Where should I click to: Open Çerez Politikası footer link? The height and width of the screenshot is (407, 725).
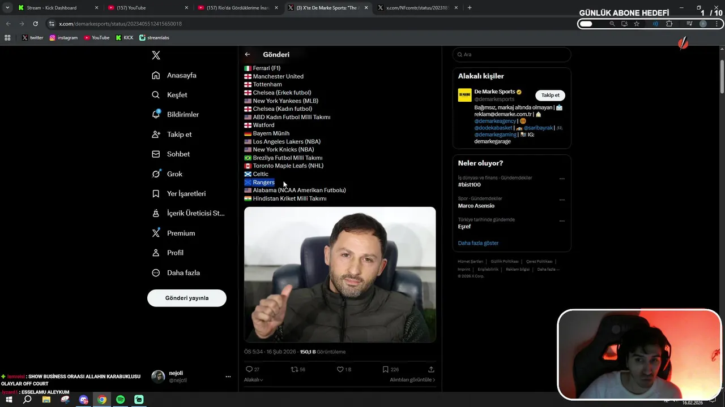coord(539,262)
